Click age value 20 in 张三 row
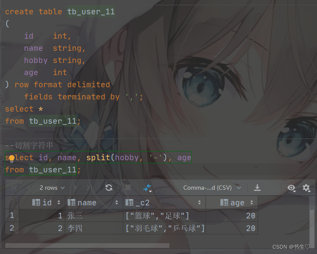317x254 pixels. pyautogui.click(x=232, y=216)
